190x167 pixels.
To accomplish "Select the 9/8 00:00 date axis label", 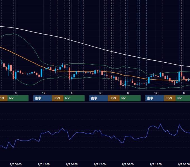I will tap(128, 164).
